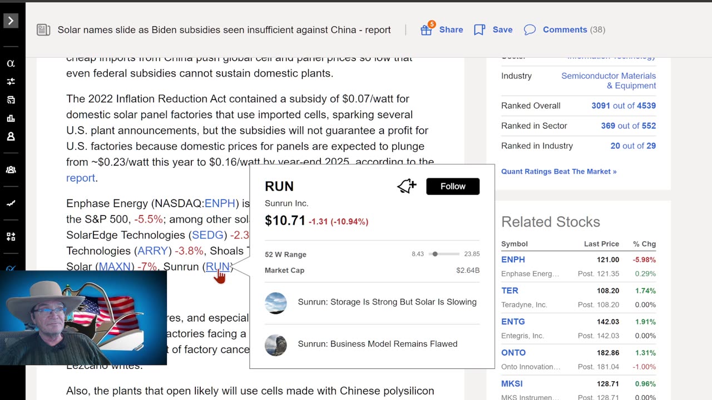Open the trend line icon in sidebar
712x400 pixels.
(x=11, y=203)
